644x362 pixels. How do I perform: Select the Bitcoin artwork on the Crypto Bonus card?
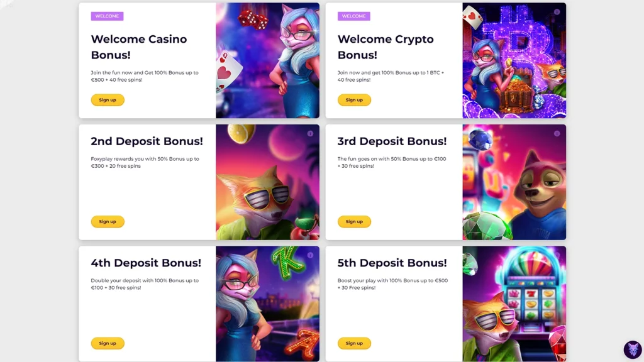coord(514,60)
